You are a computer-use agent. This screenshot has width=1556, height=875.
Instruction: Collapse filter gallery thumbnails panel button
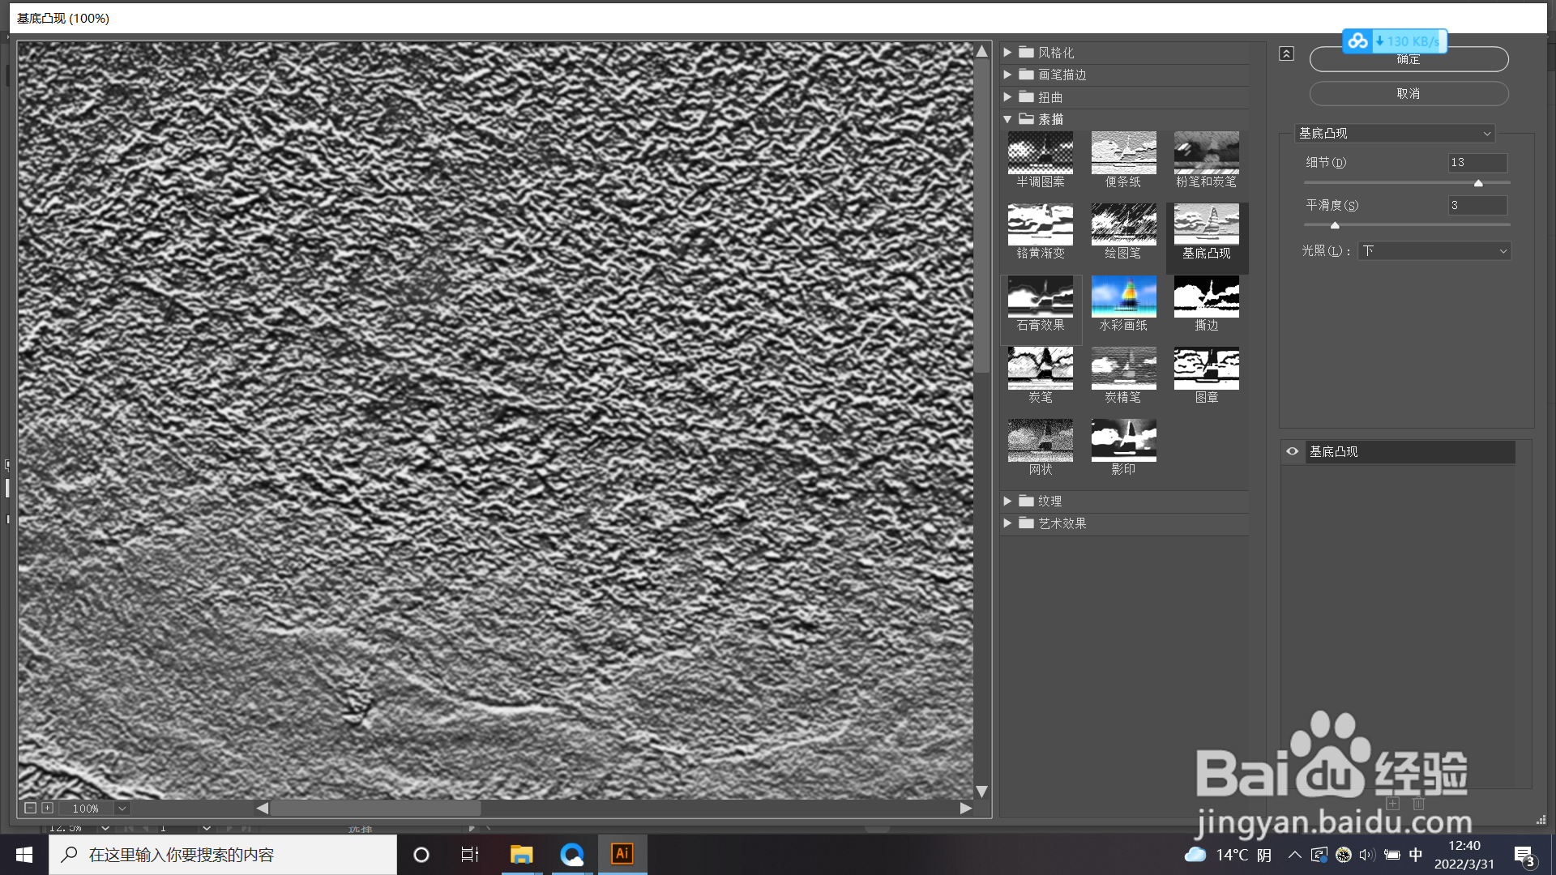click(1286, 53)
